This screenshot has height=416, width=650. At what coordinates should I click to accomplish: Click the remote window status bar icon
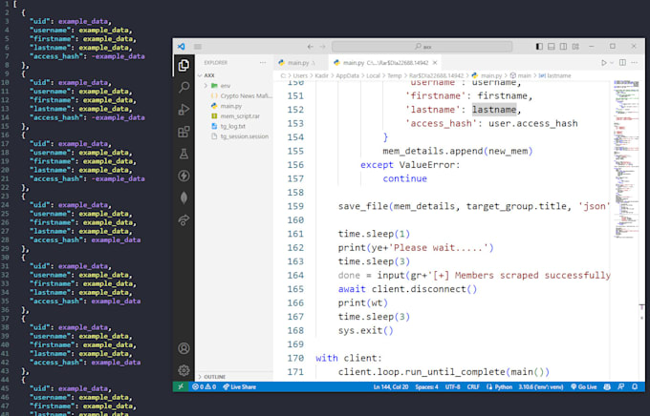coord(181,386)
